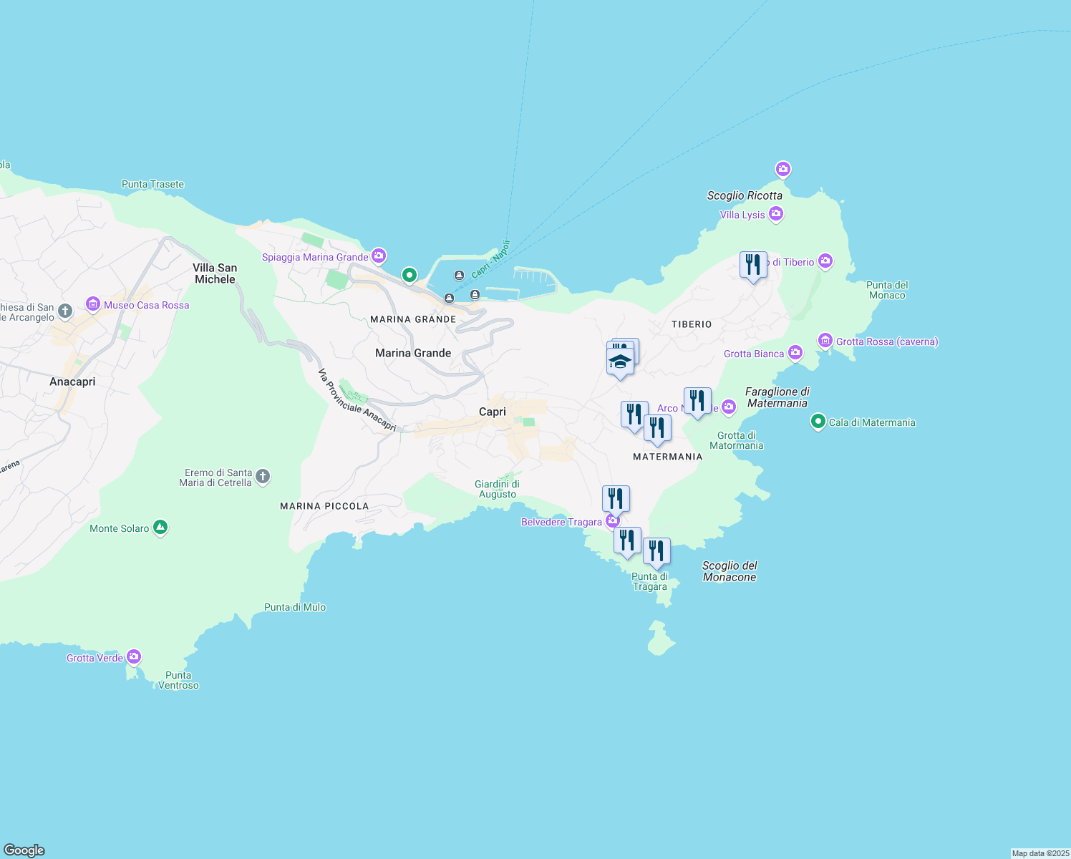
Task: Select the Belvedere Tragara camera icon
Action: click(612, 521)
